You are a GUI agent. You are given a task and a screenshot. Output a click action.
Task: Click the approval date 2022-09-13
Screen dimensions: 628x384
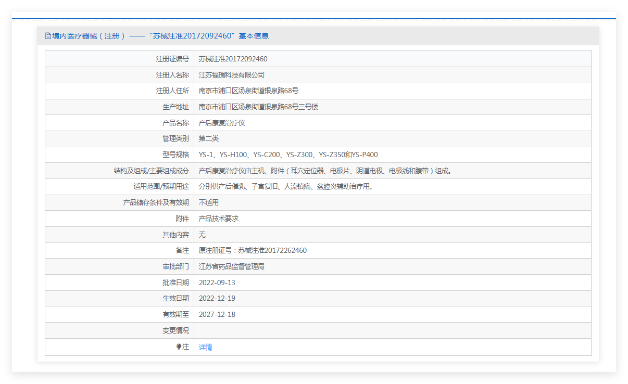click(217, 283)
